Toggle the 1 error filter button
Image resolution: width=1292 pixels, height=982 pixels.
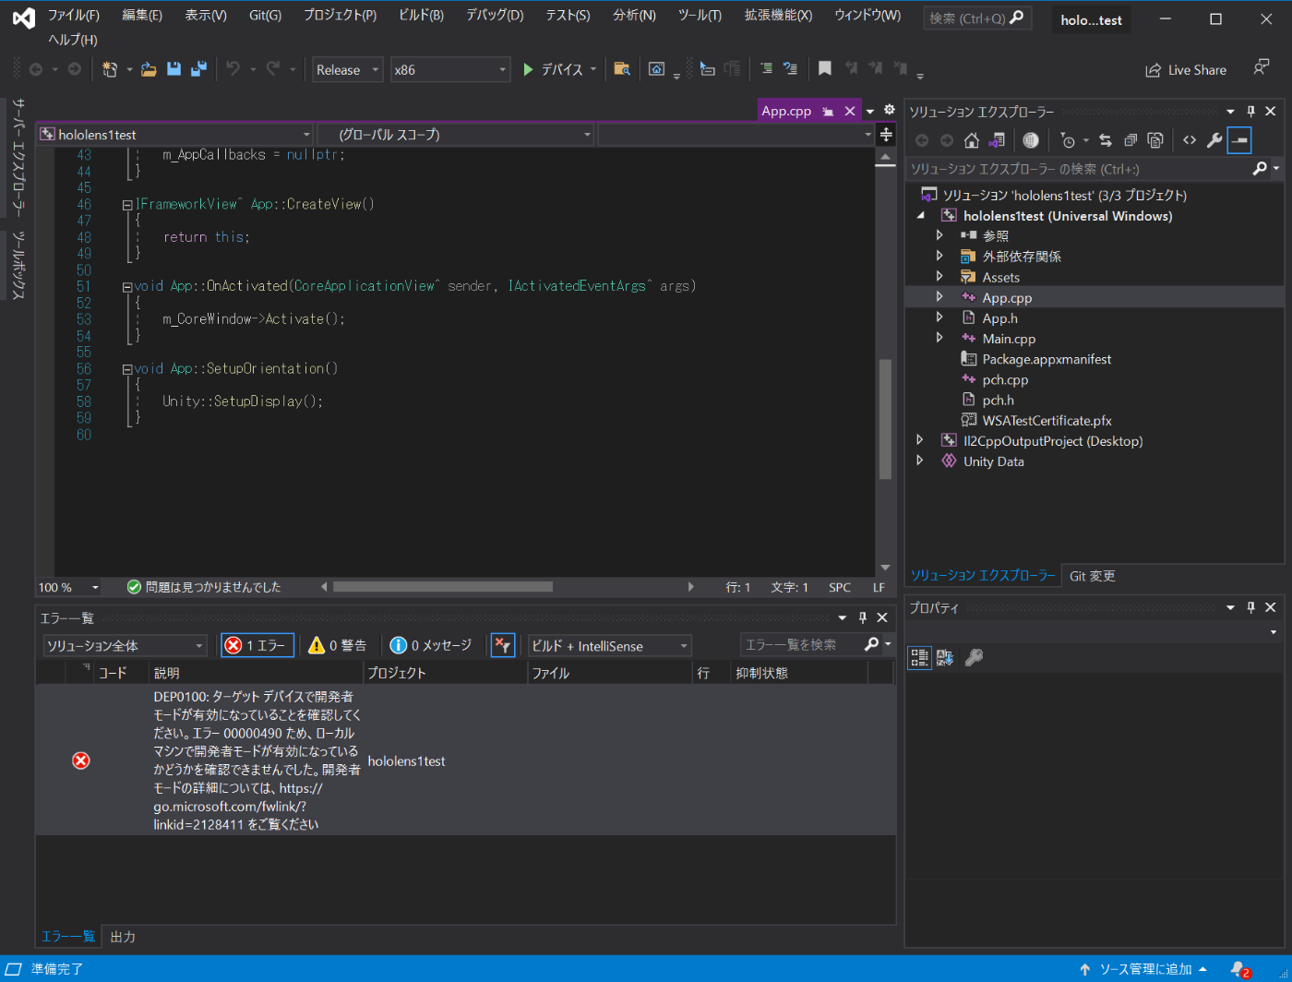[x=257, y=645]
